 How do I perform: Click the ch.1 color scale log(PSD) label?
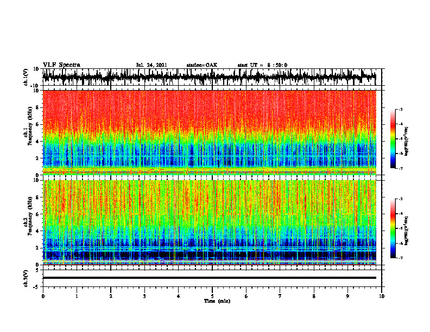click(407, 142)
